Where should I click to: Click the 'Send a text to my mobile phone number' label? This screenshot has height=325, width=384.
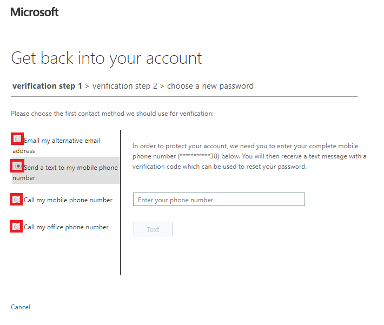70,168
